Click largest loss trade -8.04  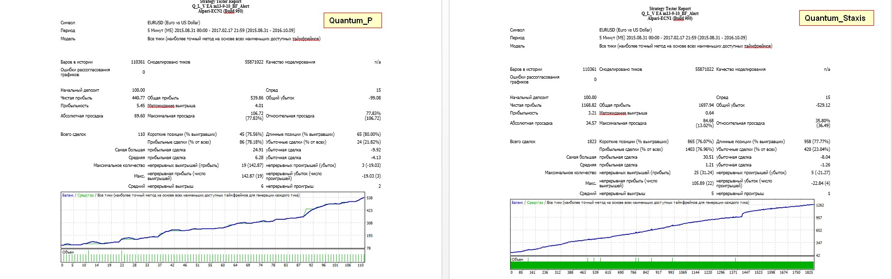pos(825,157)
